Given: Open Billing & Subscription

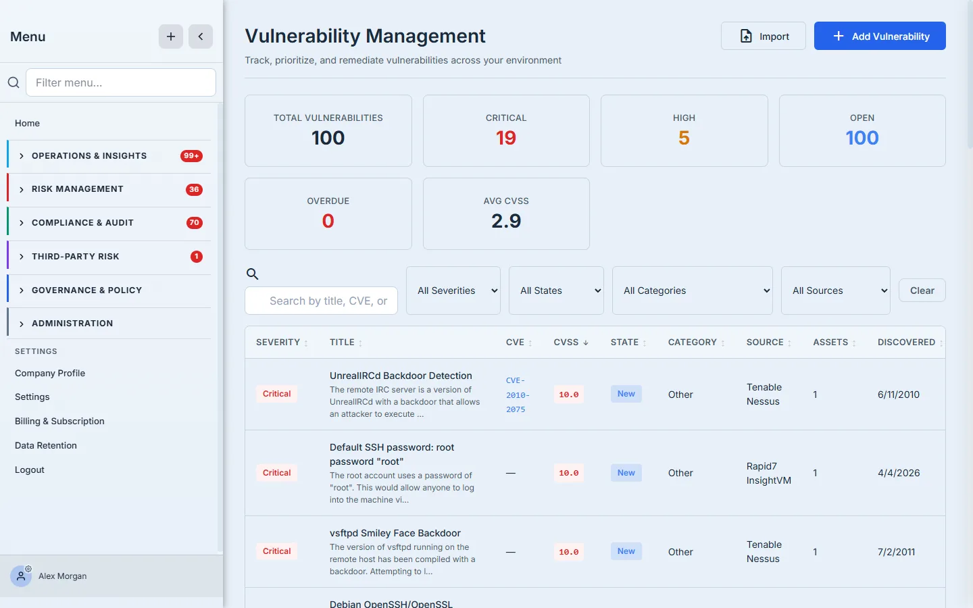Looking at the screenshot, I should [59, 421].
